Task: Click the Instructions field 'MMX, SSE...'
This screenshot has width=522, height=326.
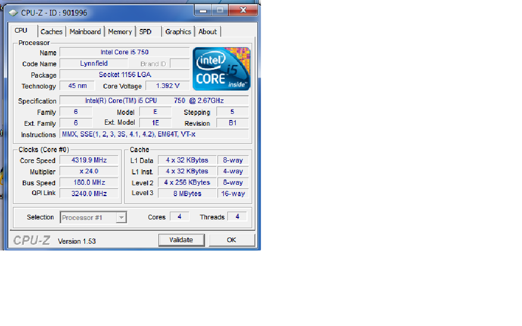Action: [154, 134]
